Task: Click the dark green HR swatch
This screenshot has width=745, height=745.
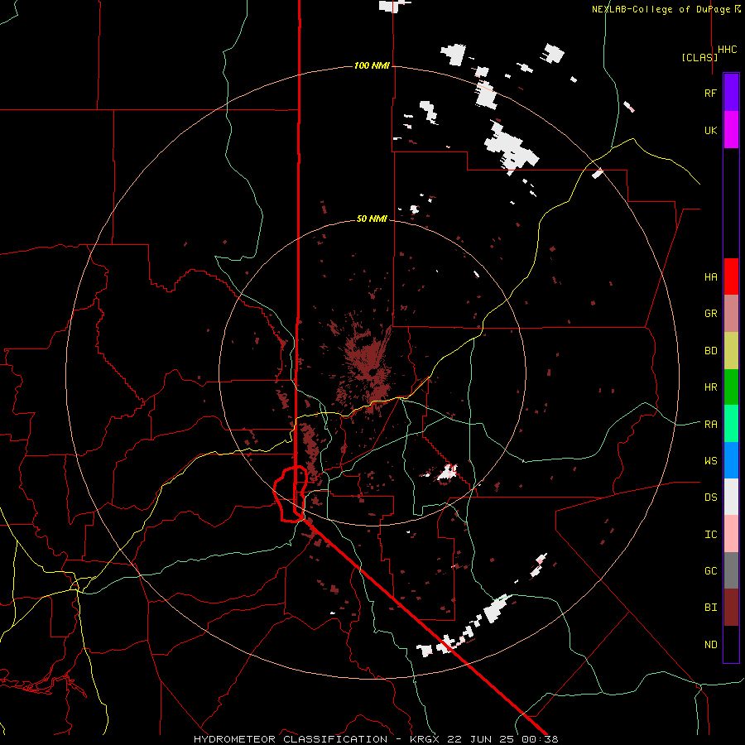Action: click(731, 387)
